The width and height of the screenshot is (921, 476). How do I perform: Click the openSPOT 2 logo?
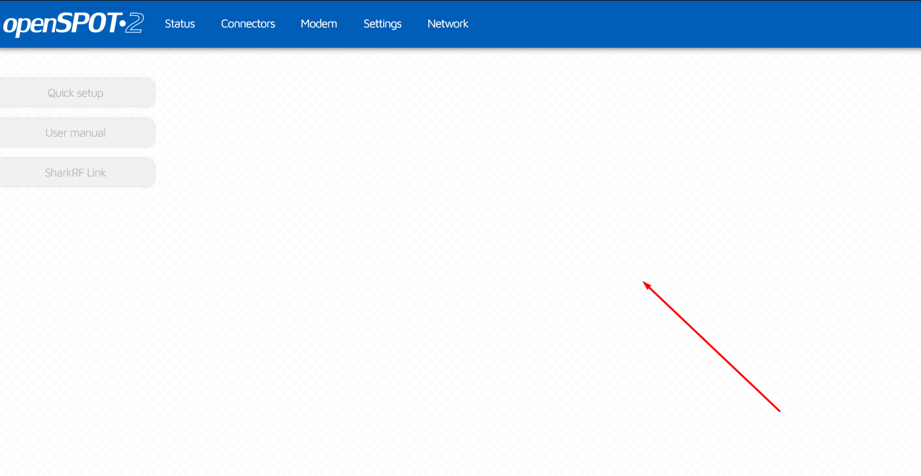73,24
